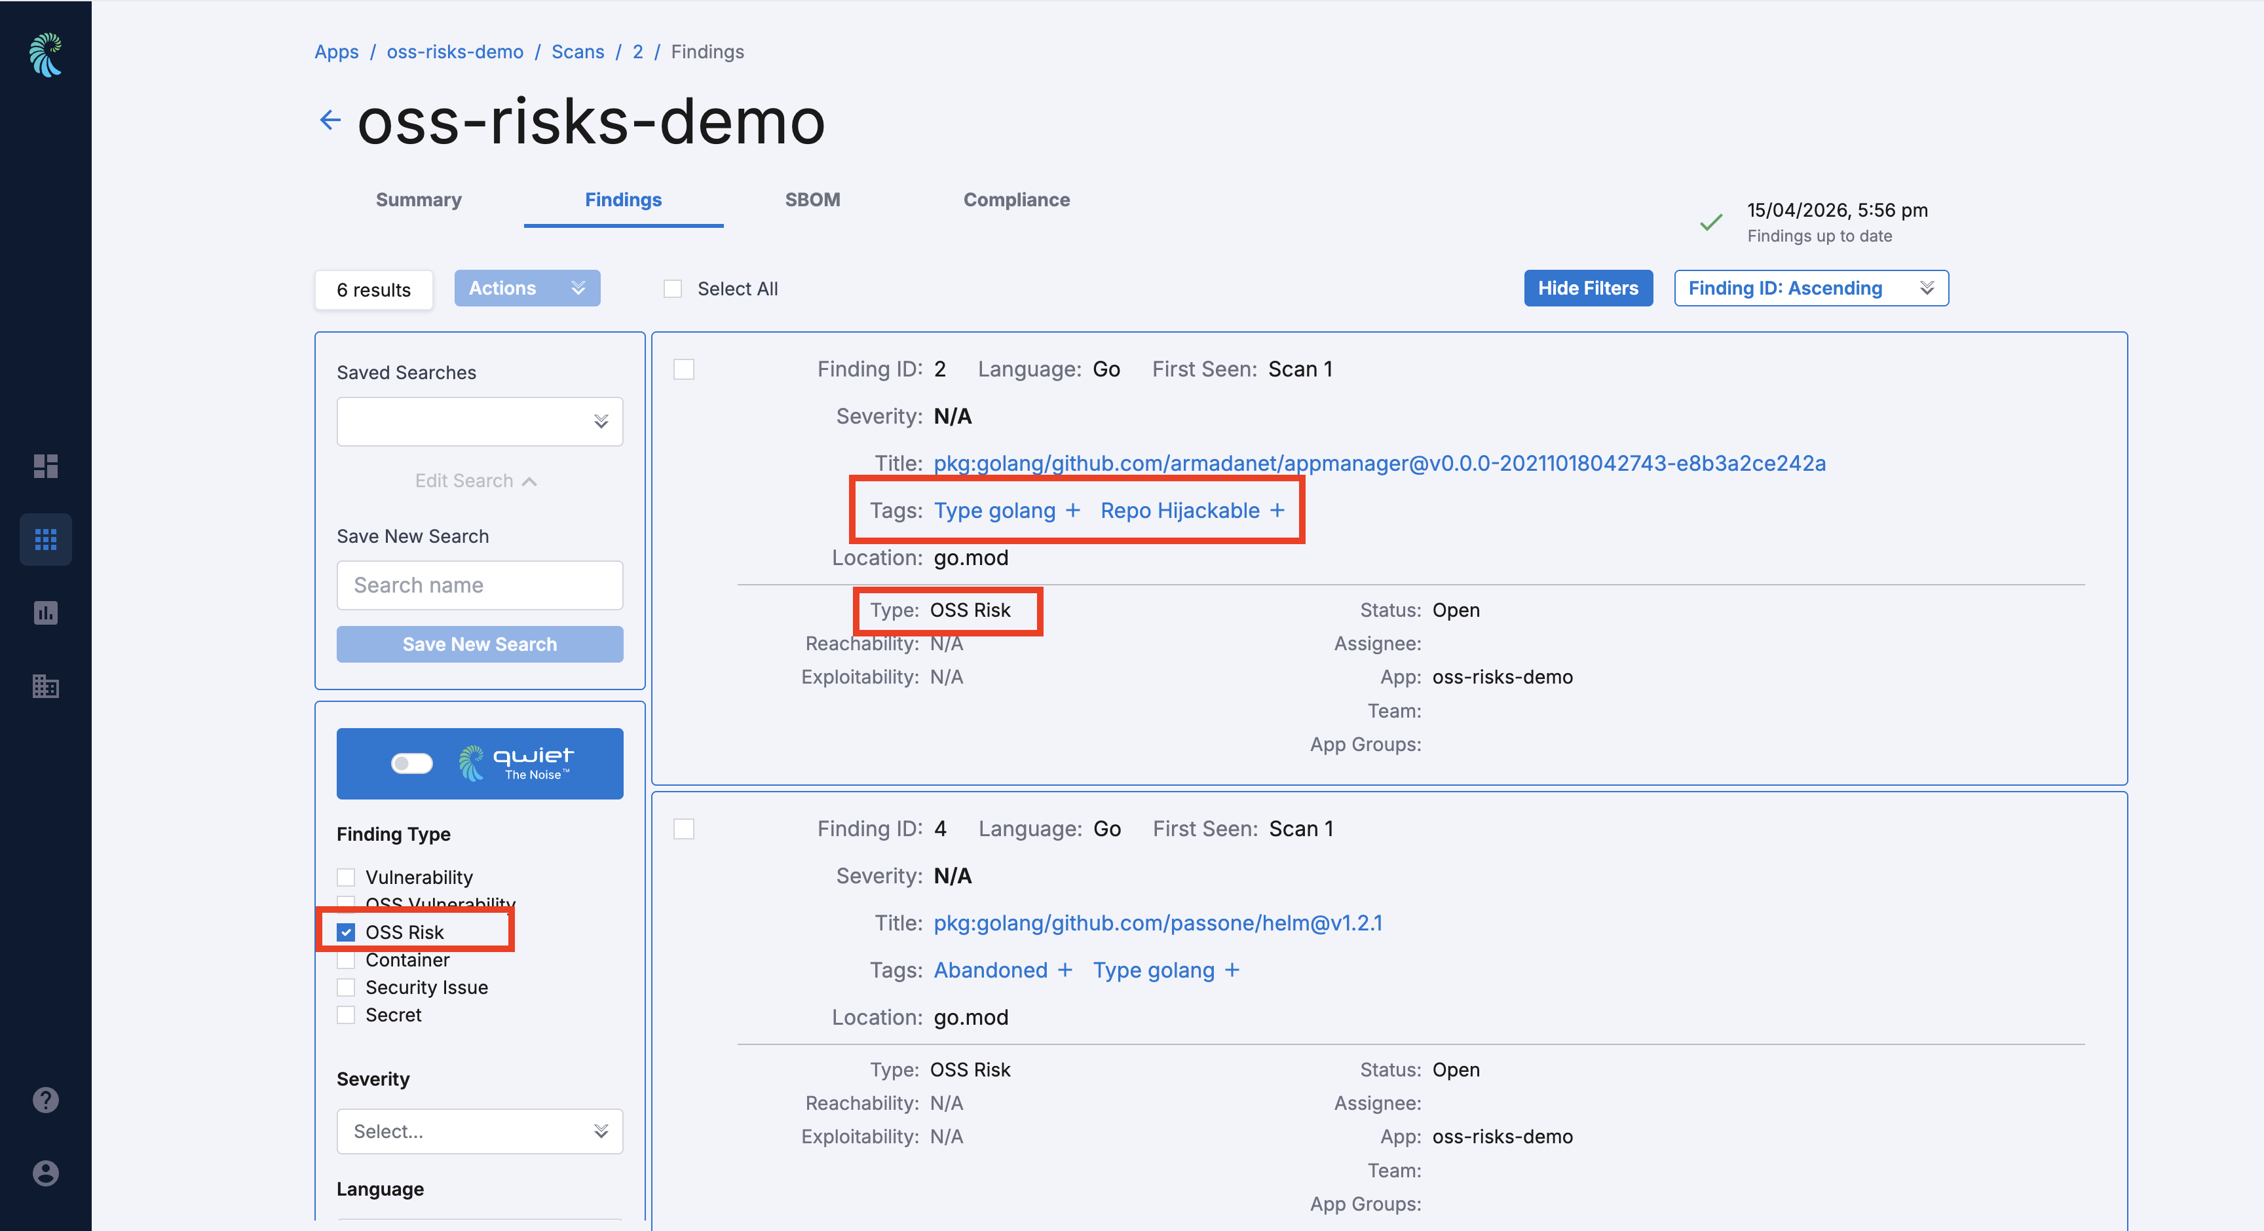Viewport: 2264px width, 1231px height.
Task: Switch to the Compliance tab
Action: coord(1016,200)
